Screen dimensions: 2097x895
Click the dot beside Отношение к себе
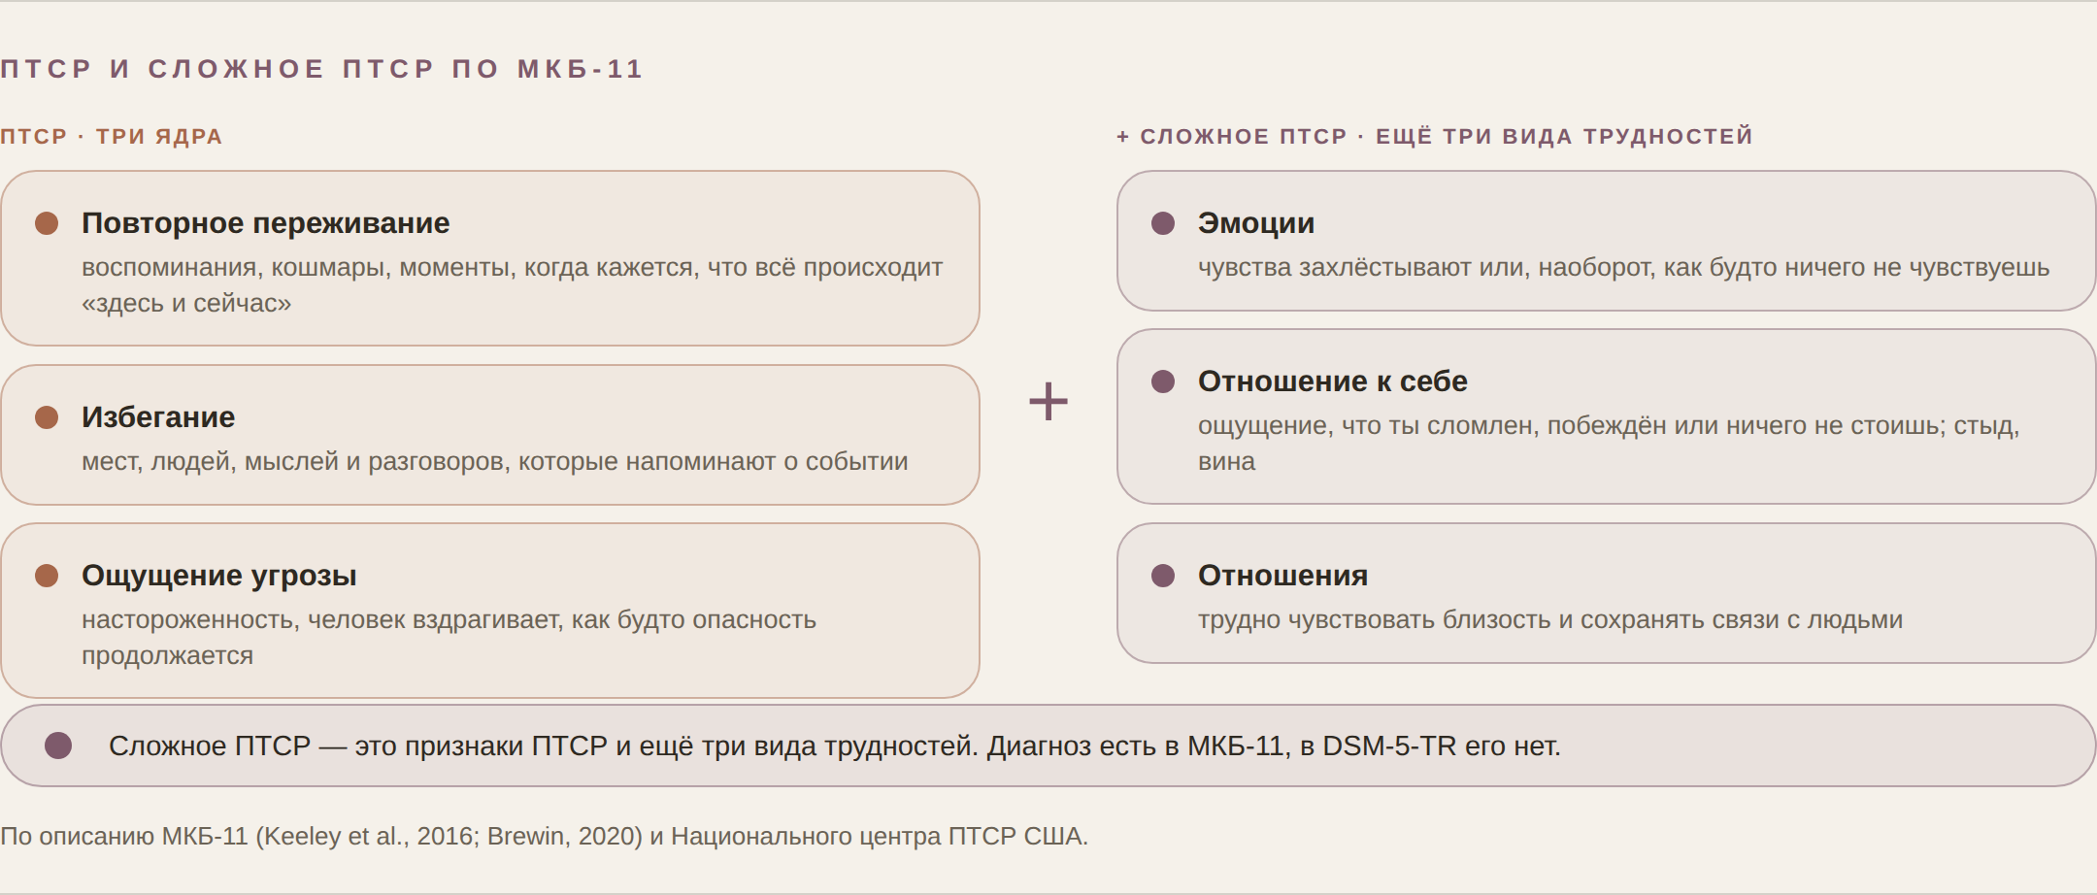tap(1163, 381)
